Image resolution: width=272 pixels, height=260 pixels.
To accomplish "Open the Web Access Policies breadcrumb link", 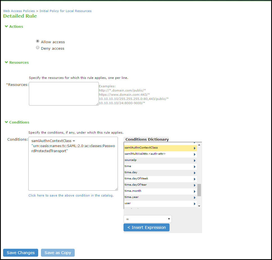I will [19, 11].
